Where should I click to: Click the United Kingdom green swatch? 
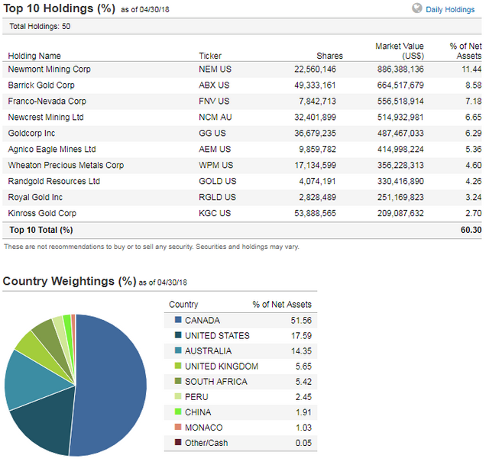coord(178,366)
